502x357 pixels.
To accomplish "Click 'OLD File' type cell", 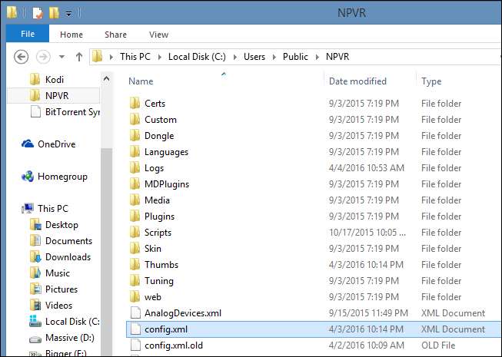I will coord(438,345).
